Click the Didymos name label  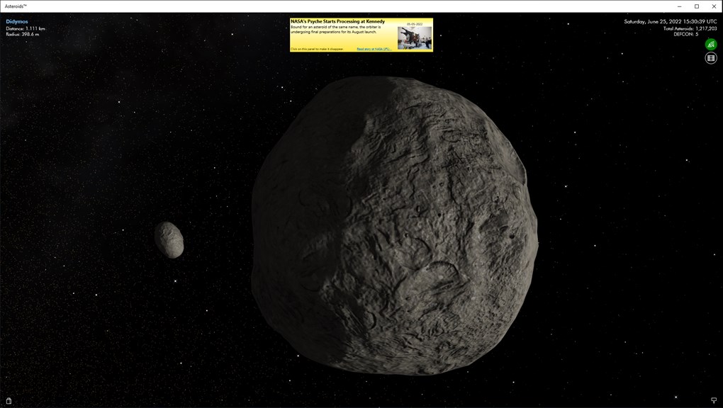point(17,21)
